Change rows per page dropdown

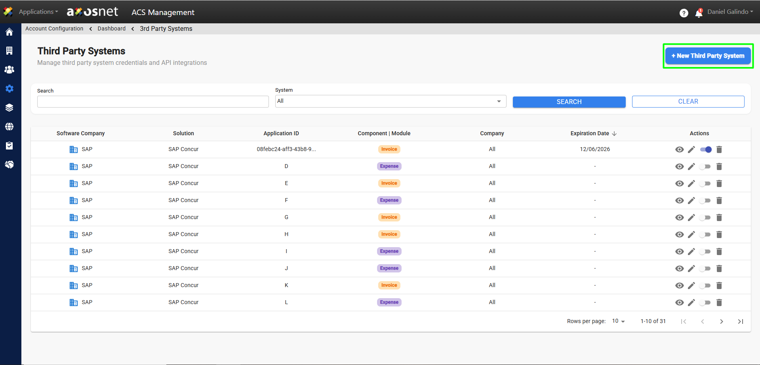(x=618, y=321)
